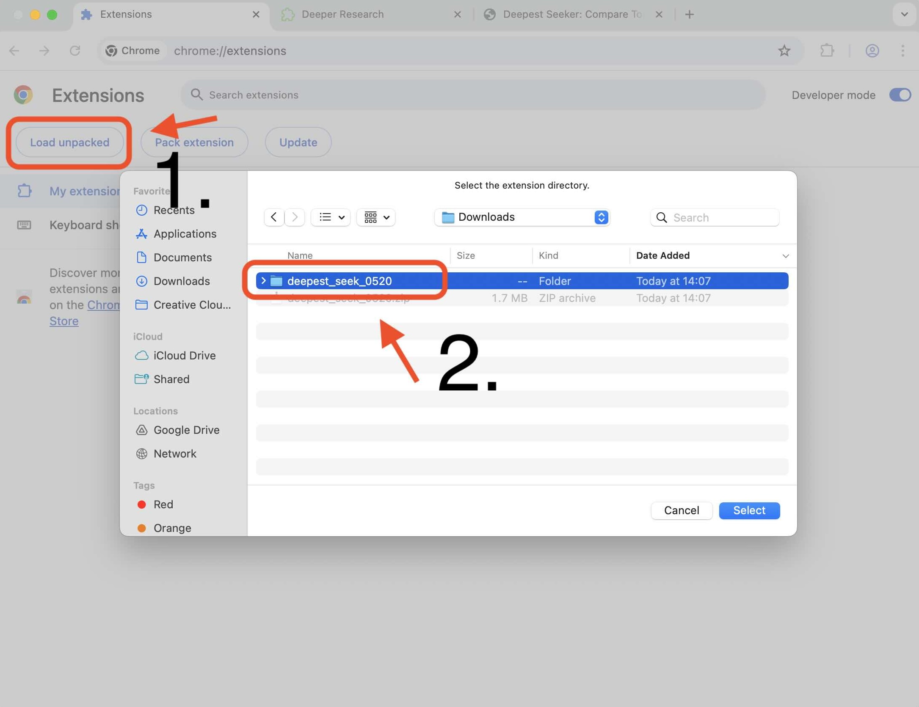Click the browser forward arrow
The height and width of the screenshot is (707, 919).
pos(44,51)
